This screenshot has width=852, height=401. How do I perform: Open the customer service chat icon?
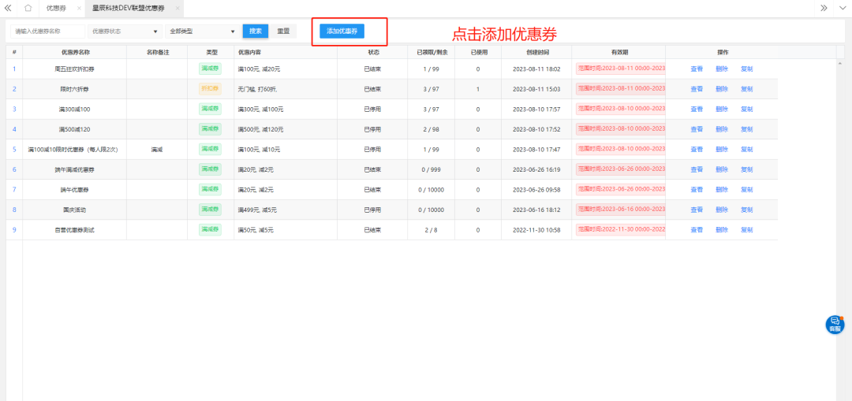[x=835, y=324]
